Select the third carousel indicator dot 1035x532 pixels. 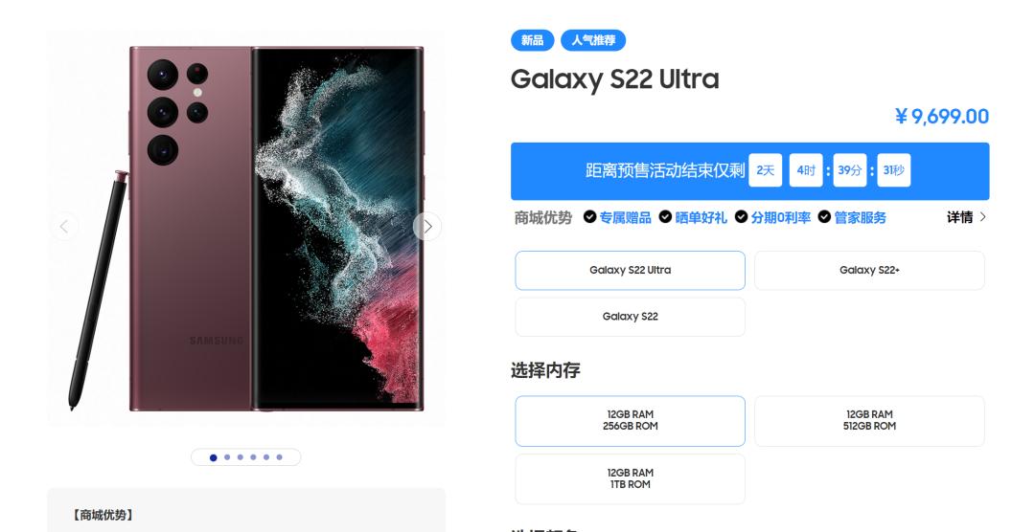coord(241,456)
